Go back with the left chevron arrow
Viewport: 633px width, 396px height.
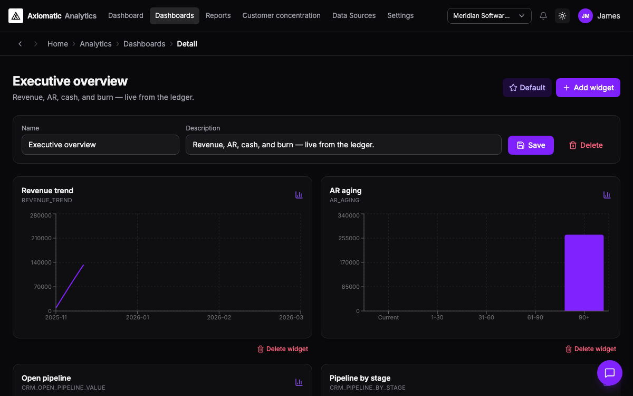pyautogui.click(x=20, y=44)
